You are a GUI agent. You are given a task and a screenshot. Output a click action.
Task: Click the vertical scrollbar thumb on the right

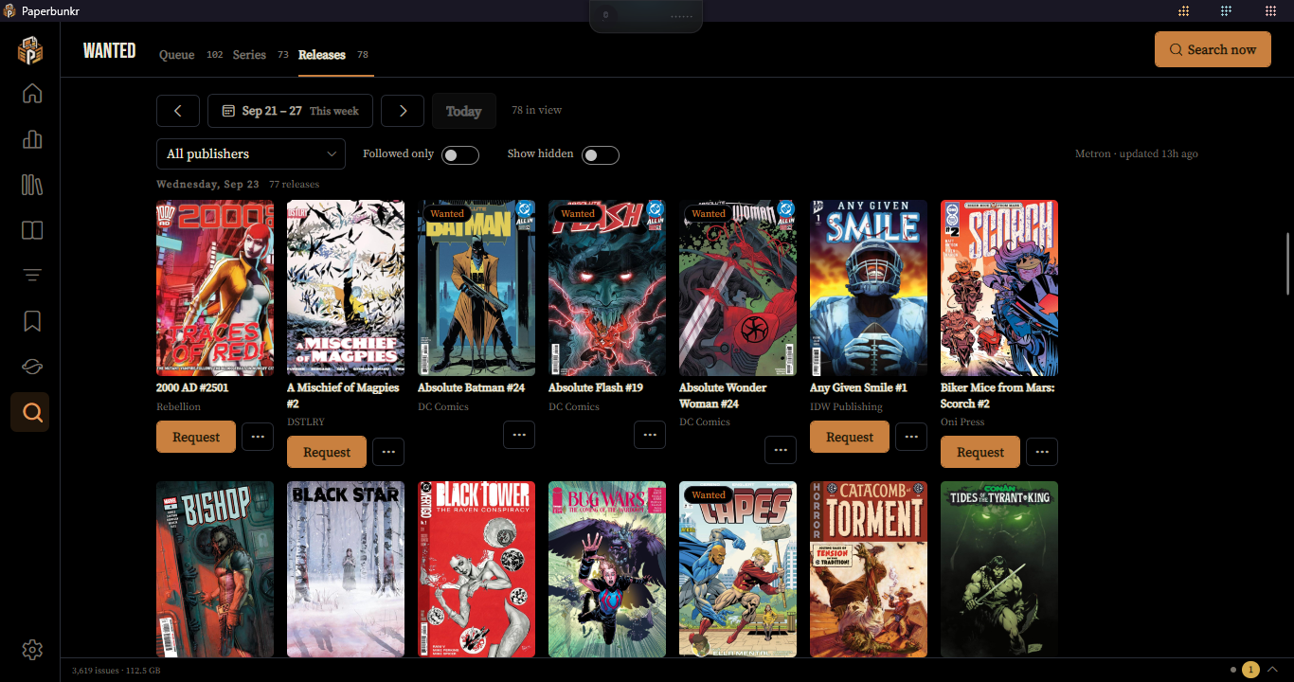tap(1287, 262)
